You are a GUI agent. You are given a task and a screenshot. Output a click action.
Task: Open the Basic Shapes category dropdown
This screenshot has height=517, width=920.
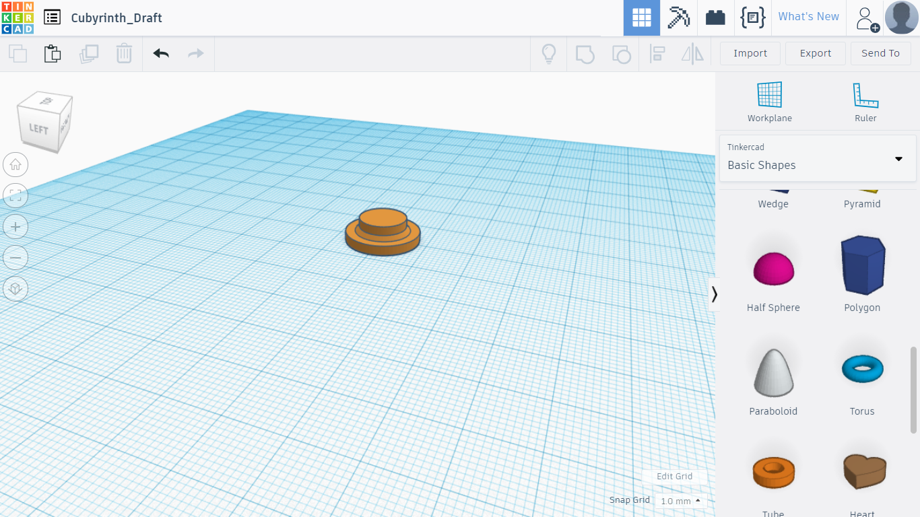(x=818, y=158)
